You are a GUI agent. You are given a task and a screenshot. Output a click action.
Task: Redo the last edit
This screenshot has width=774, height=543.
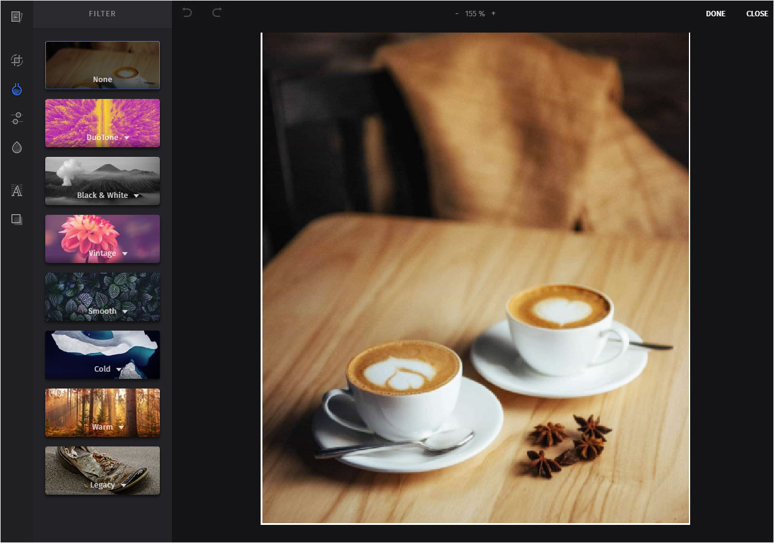tap(217, 12)
